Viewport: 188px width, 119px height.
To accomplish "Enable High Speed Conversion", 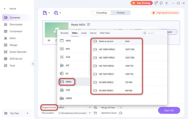I will 165,13.
